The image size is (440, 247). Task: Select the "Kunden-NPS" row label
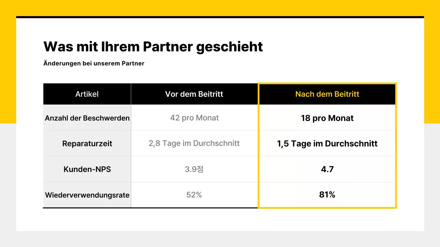(87, 169)
